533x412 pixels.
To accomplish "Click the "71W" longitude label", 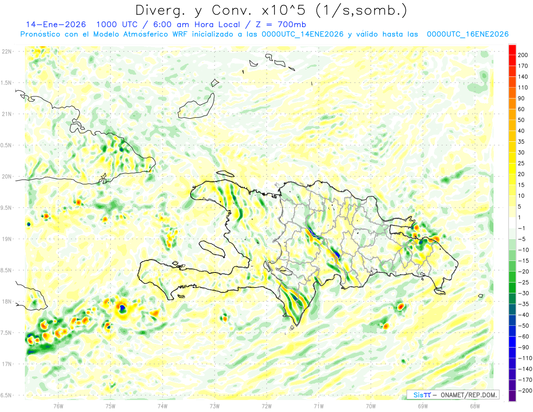I will click(x=318, y=406).
